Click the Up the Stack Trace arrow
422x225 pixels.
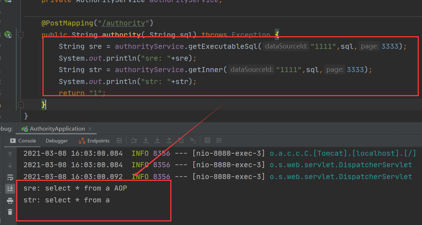10,153
